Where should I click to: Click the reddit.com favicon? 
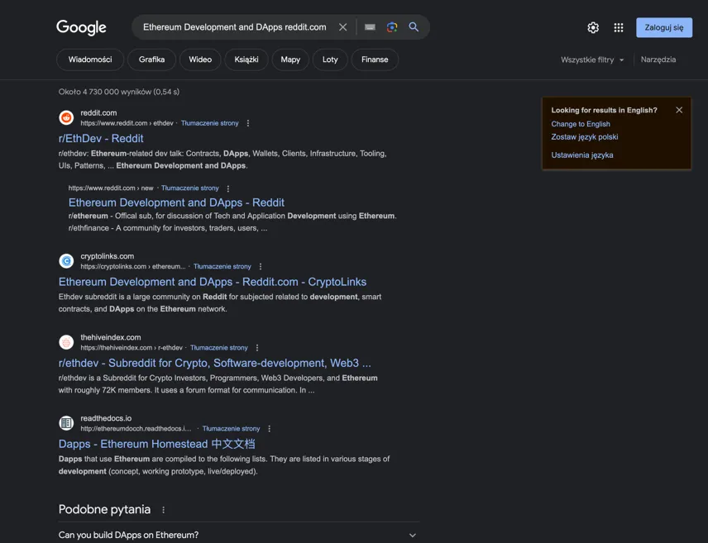(66, 117)
